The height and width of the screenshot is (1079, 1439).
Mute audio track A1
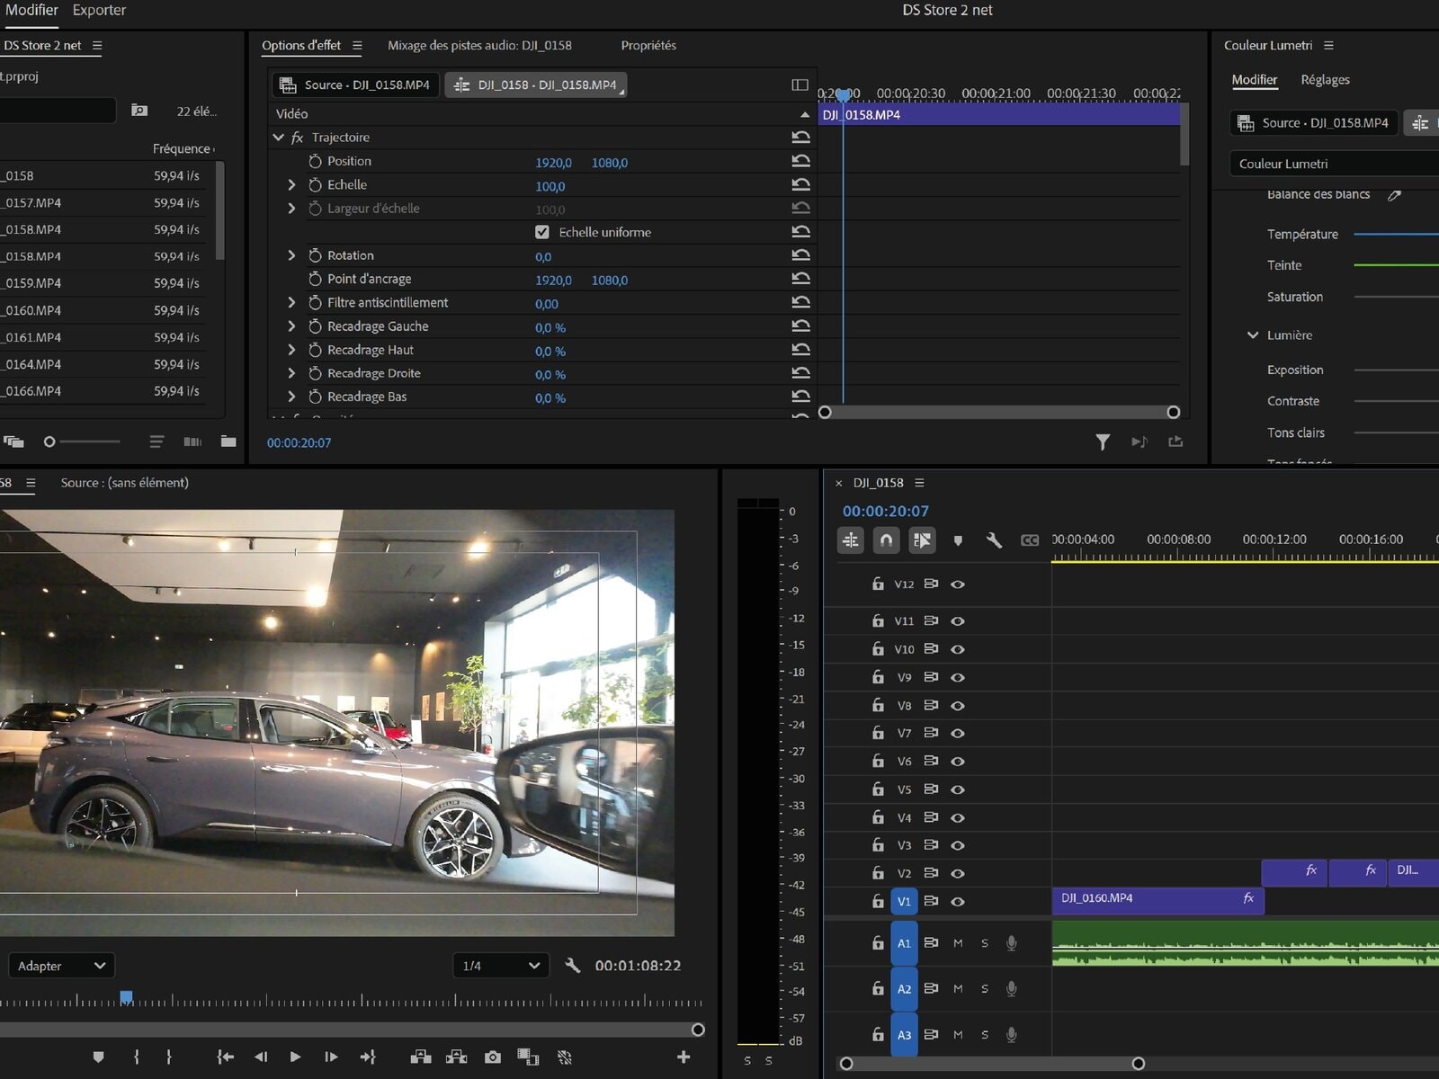pos(958,943)
